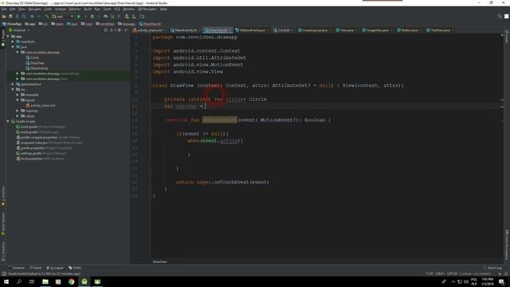Screen dimensions: 510x287
Task: Click the green Run app button
Action: pos(79,16)
